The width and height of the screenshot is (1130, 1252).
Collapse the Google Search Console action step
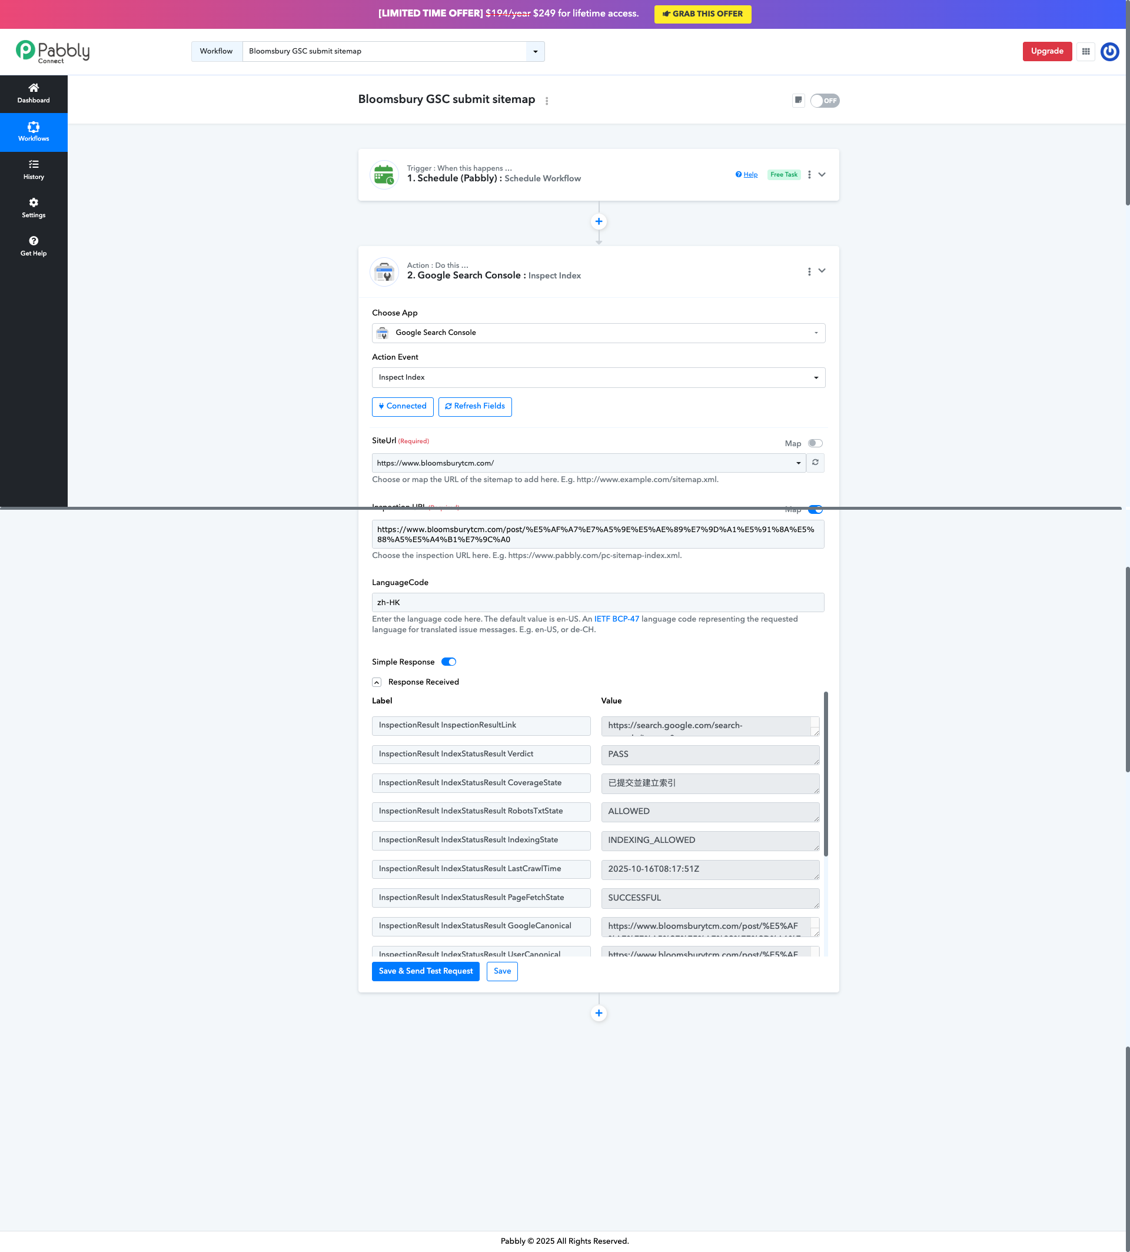coord(822,271)
